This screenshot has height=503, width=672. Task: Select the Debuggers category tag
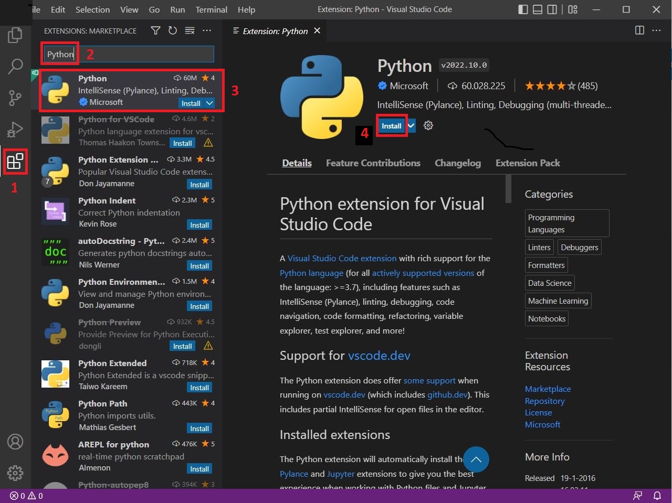click(x=579, y=248)
